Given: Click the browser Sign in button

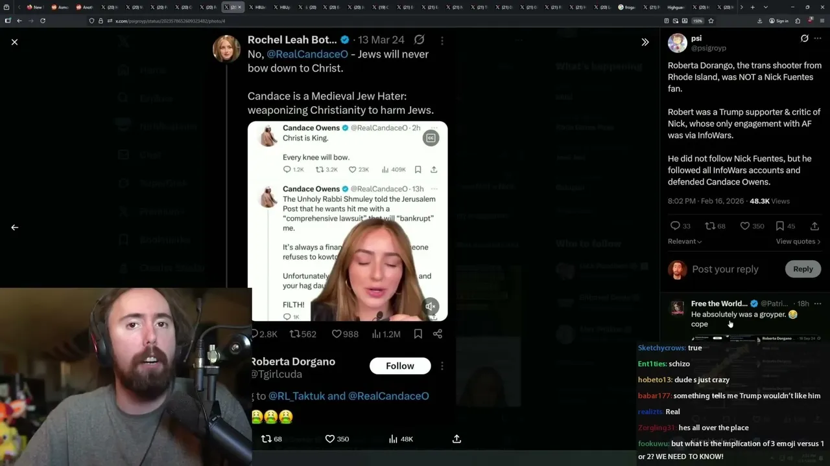Looking at the screenshot, I should pyautogui.click(x=779, y=21).
